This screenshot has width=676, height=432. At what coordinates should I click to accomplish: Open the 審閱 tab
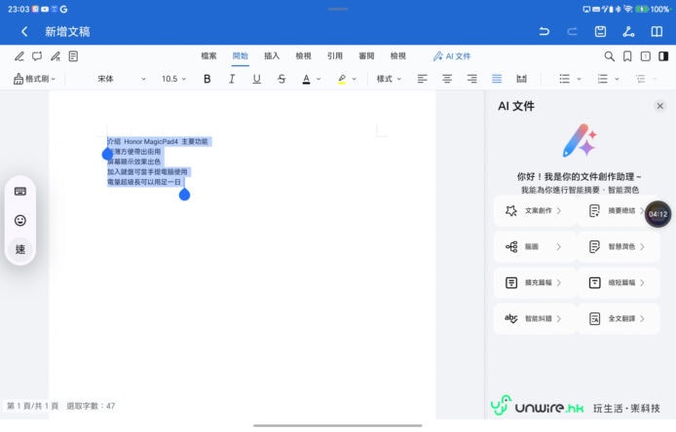pyautogui.click(x=366, y=56)
